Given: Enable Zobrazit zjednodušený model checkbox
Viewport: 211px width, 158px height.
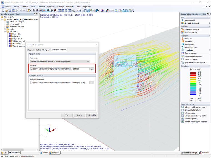Looking at the screenshot, I should 182,116.
